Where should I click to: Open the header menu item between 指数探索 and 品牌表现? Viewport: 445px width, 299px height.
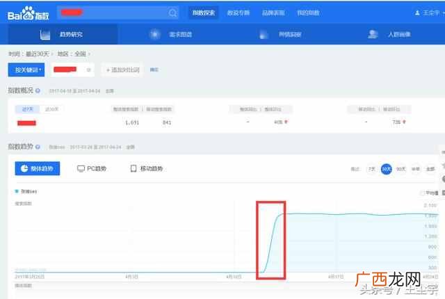tap(238, 13)
